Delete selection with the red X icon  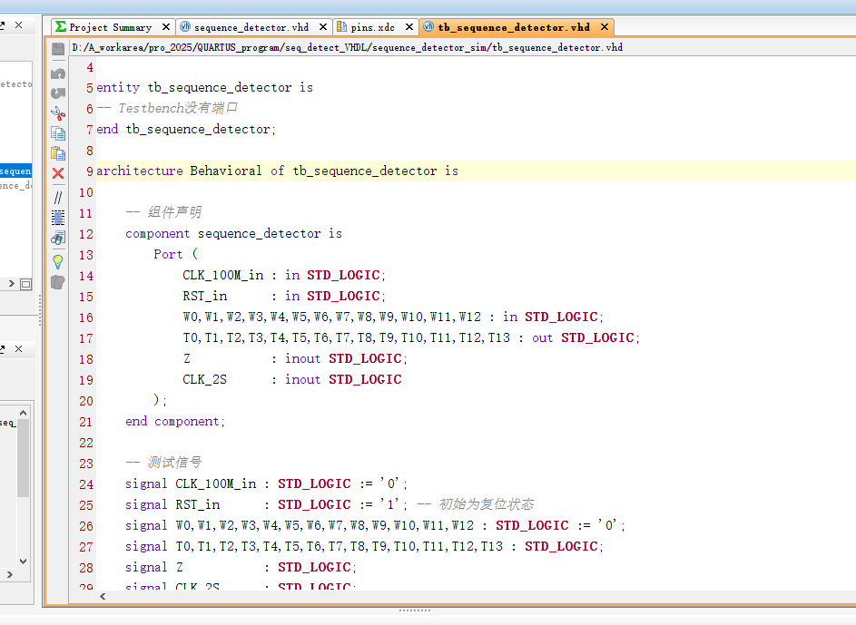(x=58, y=173)
